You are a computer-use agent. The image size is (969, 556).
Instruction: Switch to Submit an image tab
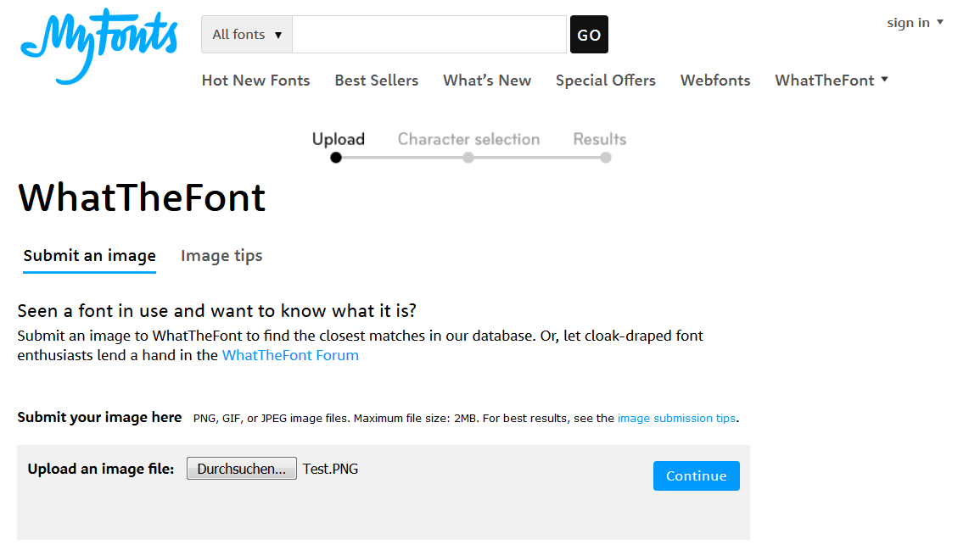(90, 255)
